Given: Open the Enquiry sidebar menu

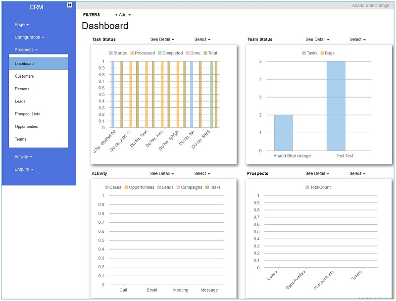Looking at the screenshot, I should pyautogui.click(x=24, y=169).
